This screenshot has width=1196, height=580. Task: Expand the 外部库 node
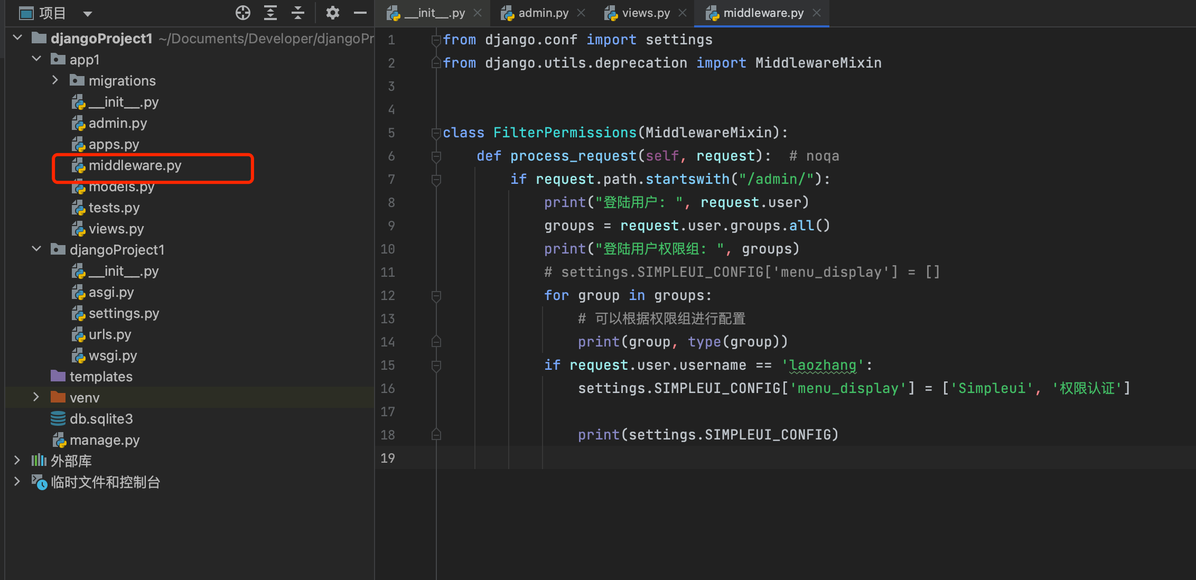pyautogui.click(x=17, y=460)
